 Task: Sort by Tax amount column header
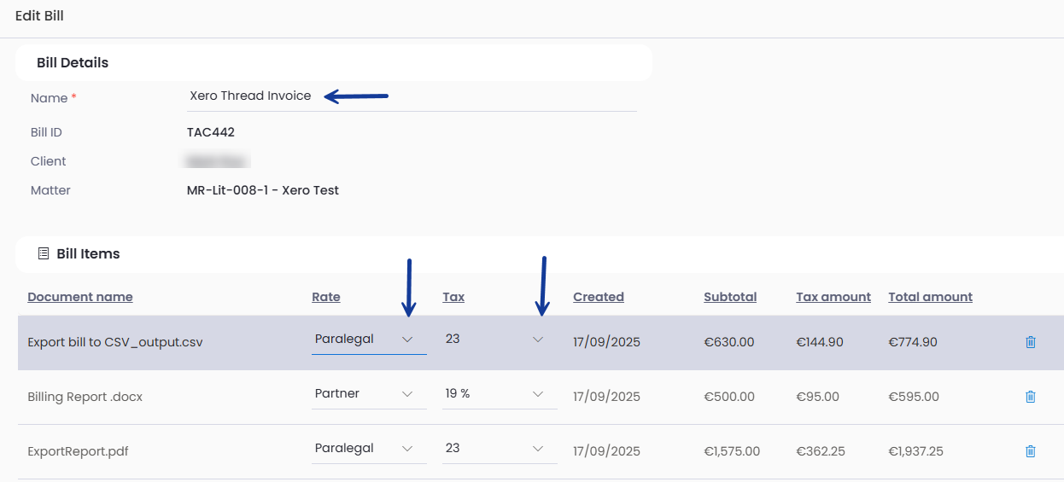833,297
